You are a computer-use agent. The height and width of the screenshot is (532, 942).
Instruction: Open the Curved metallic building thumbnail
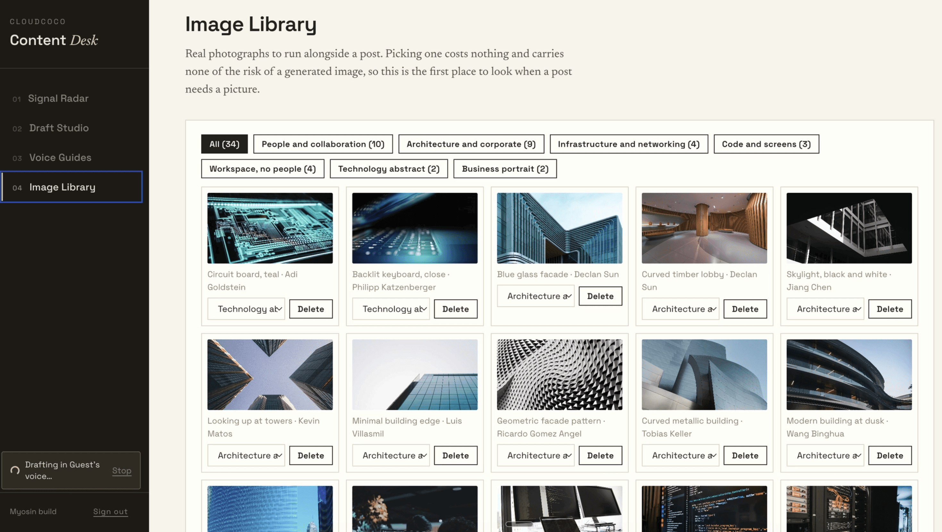point(704,375)
